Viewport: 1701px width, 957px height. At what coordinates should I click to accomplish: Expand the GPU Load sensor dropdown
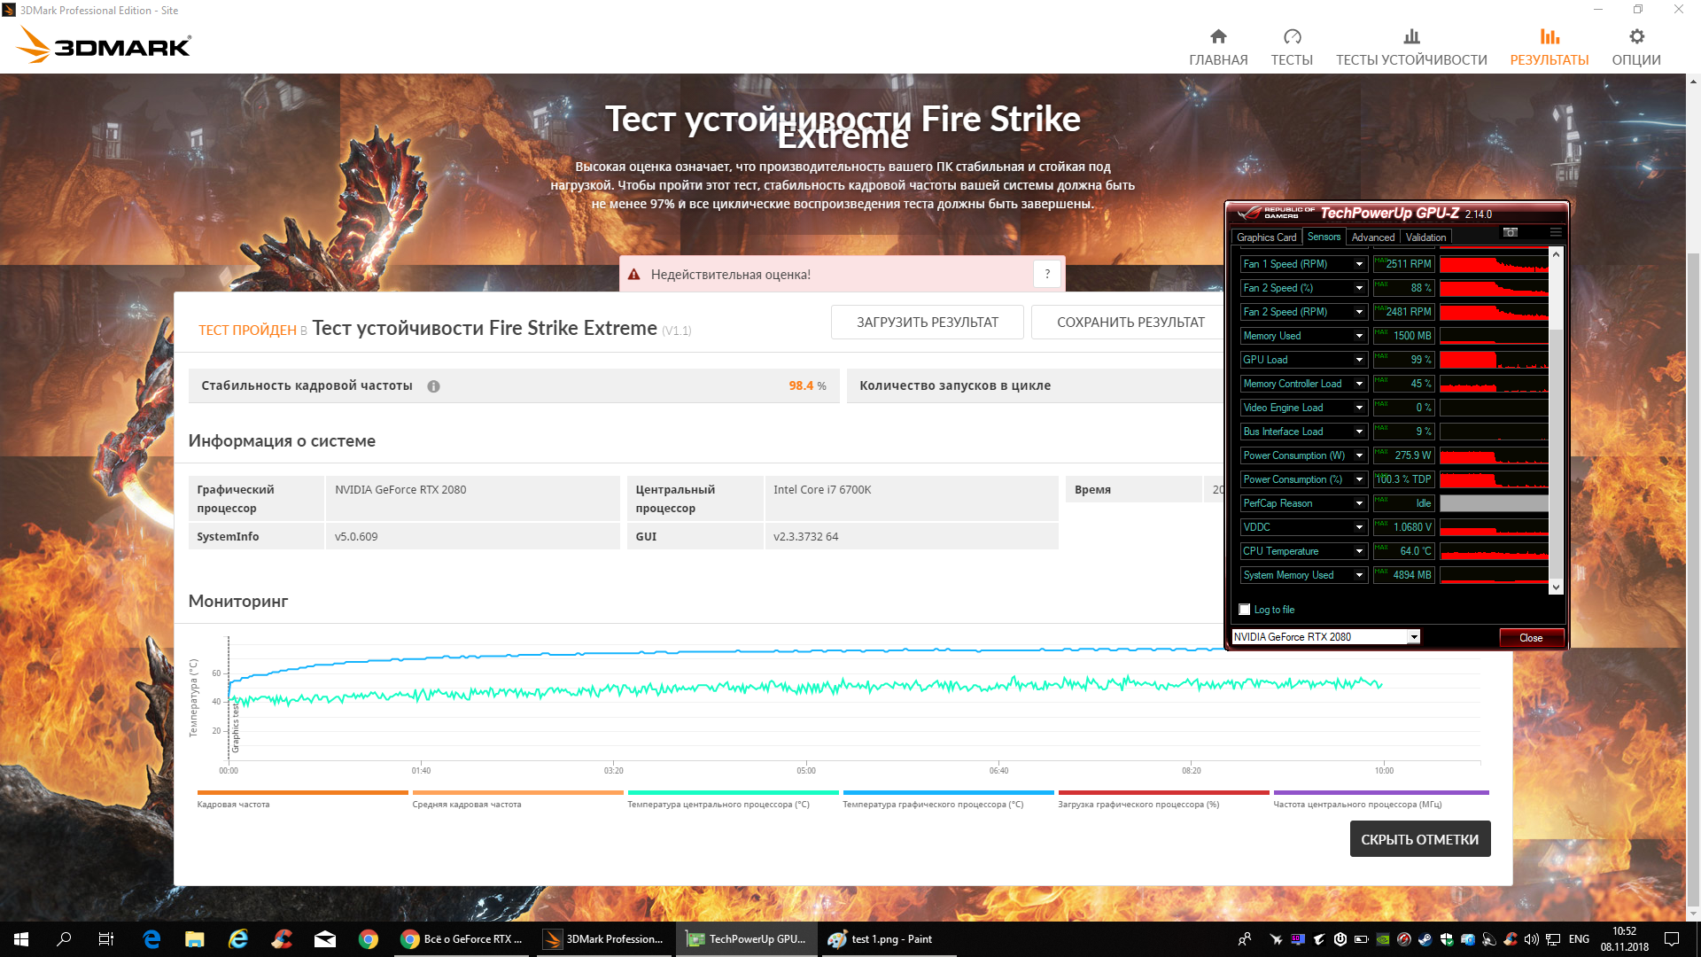1359,360
